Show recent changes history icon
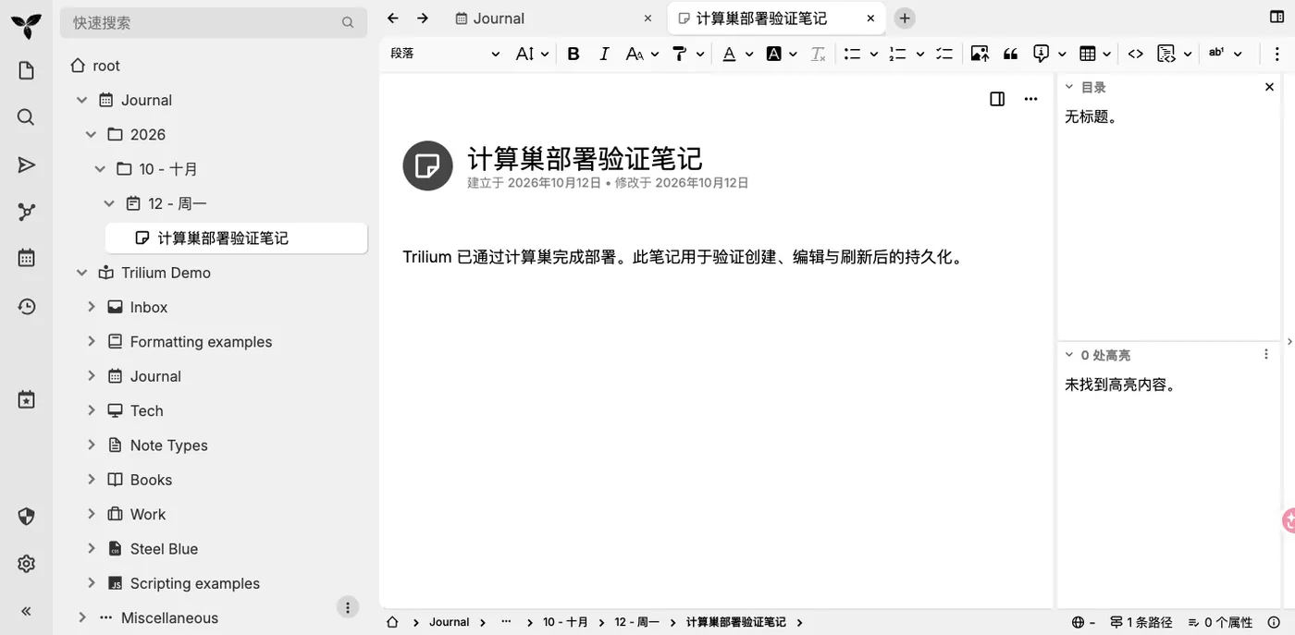Screen dimensions: 1295x635 click(26, 307)
